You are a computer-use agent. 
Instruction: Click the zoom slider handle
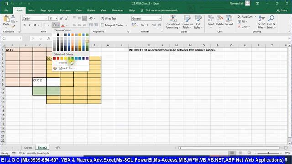point(268,153)
